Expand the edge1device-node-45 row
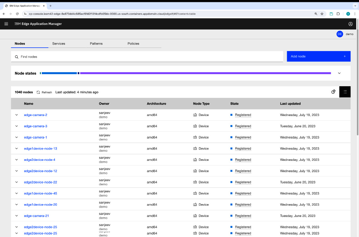 click(x=16, y=193)
